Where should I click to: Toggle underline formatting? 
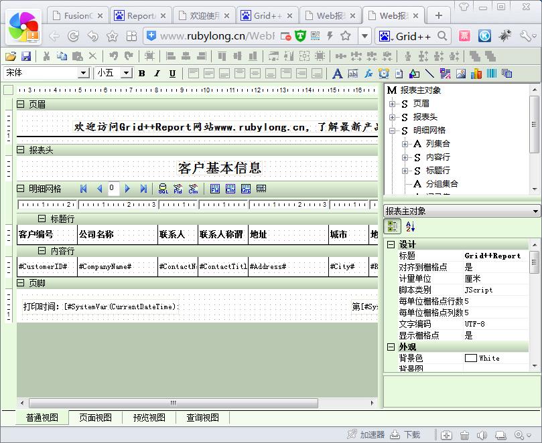pyautogui.click(x=172, y=73)
